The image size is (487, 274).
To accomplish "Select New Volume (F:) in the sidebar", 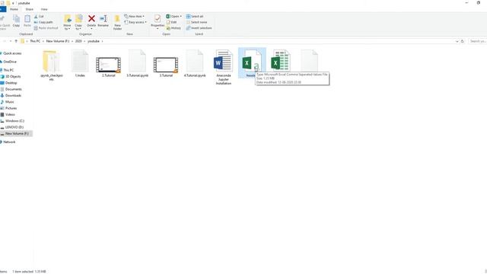I will (x=16, y=134).
